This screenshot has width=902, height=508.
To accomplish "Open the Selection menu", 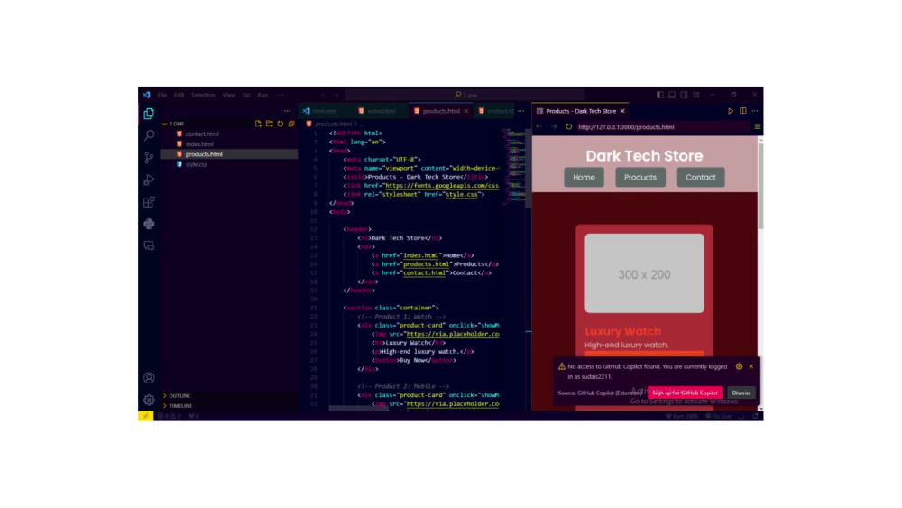I will tap(203, 95).
